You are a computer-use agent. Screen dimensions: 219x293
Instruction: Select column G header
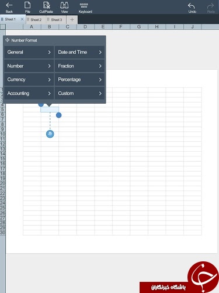coord(139,27)
